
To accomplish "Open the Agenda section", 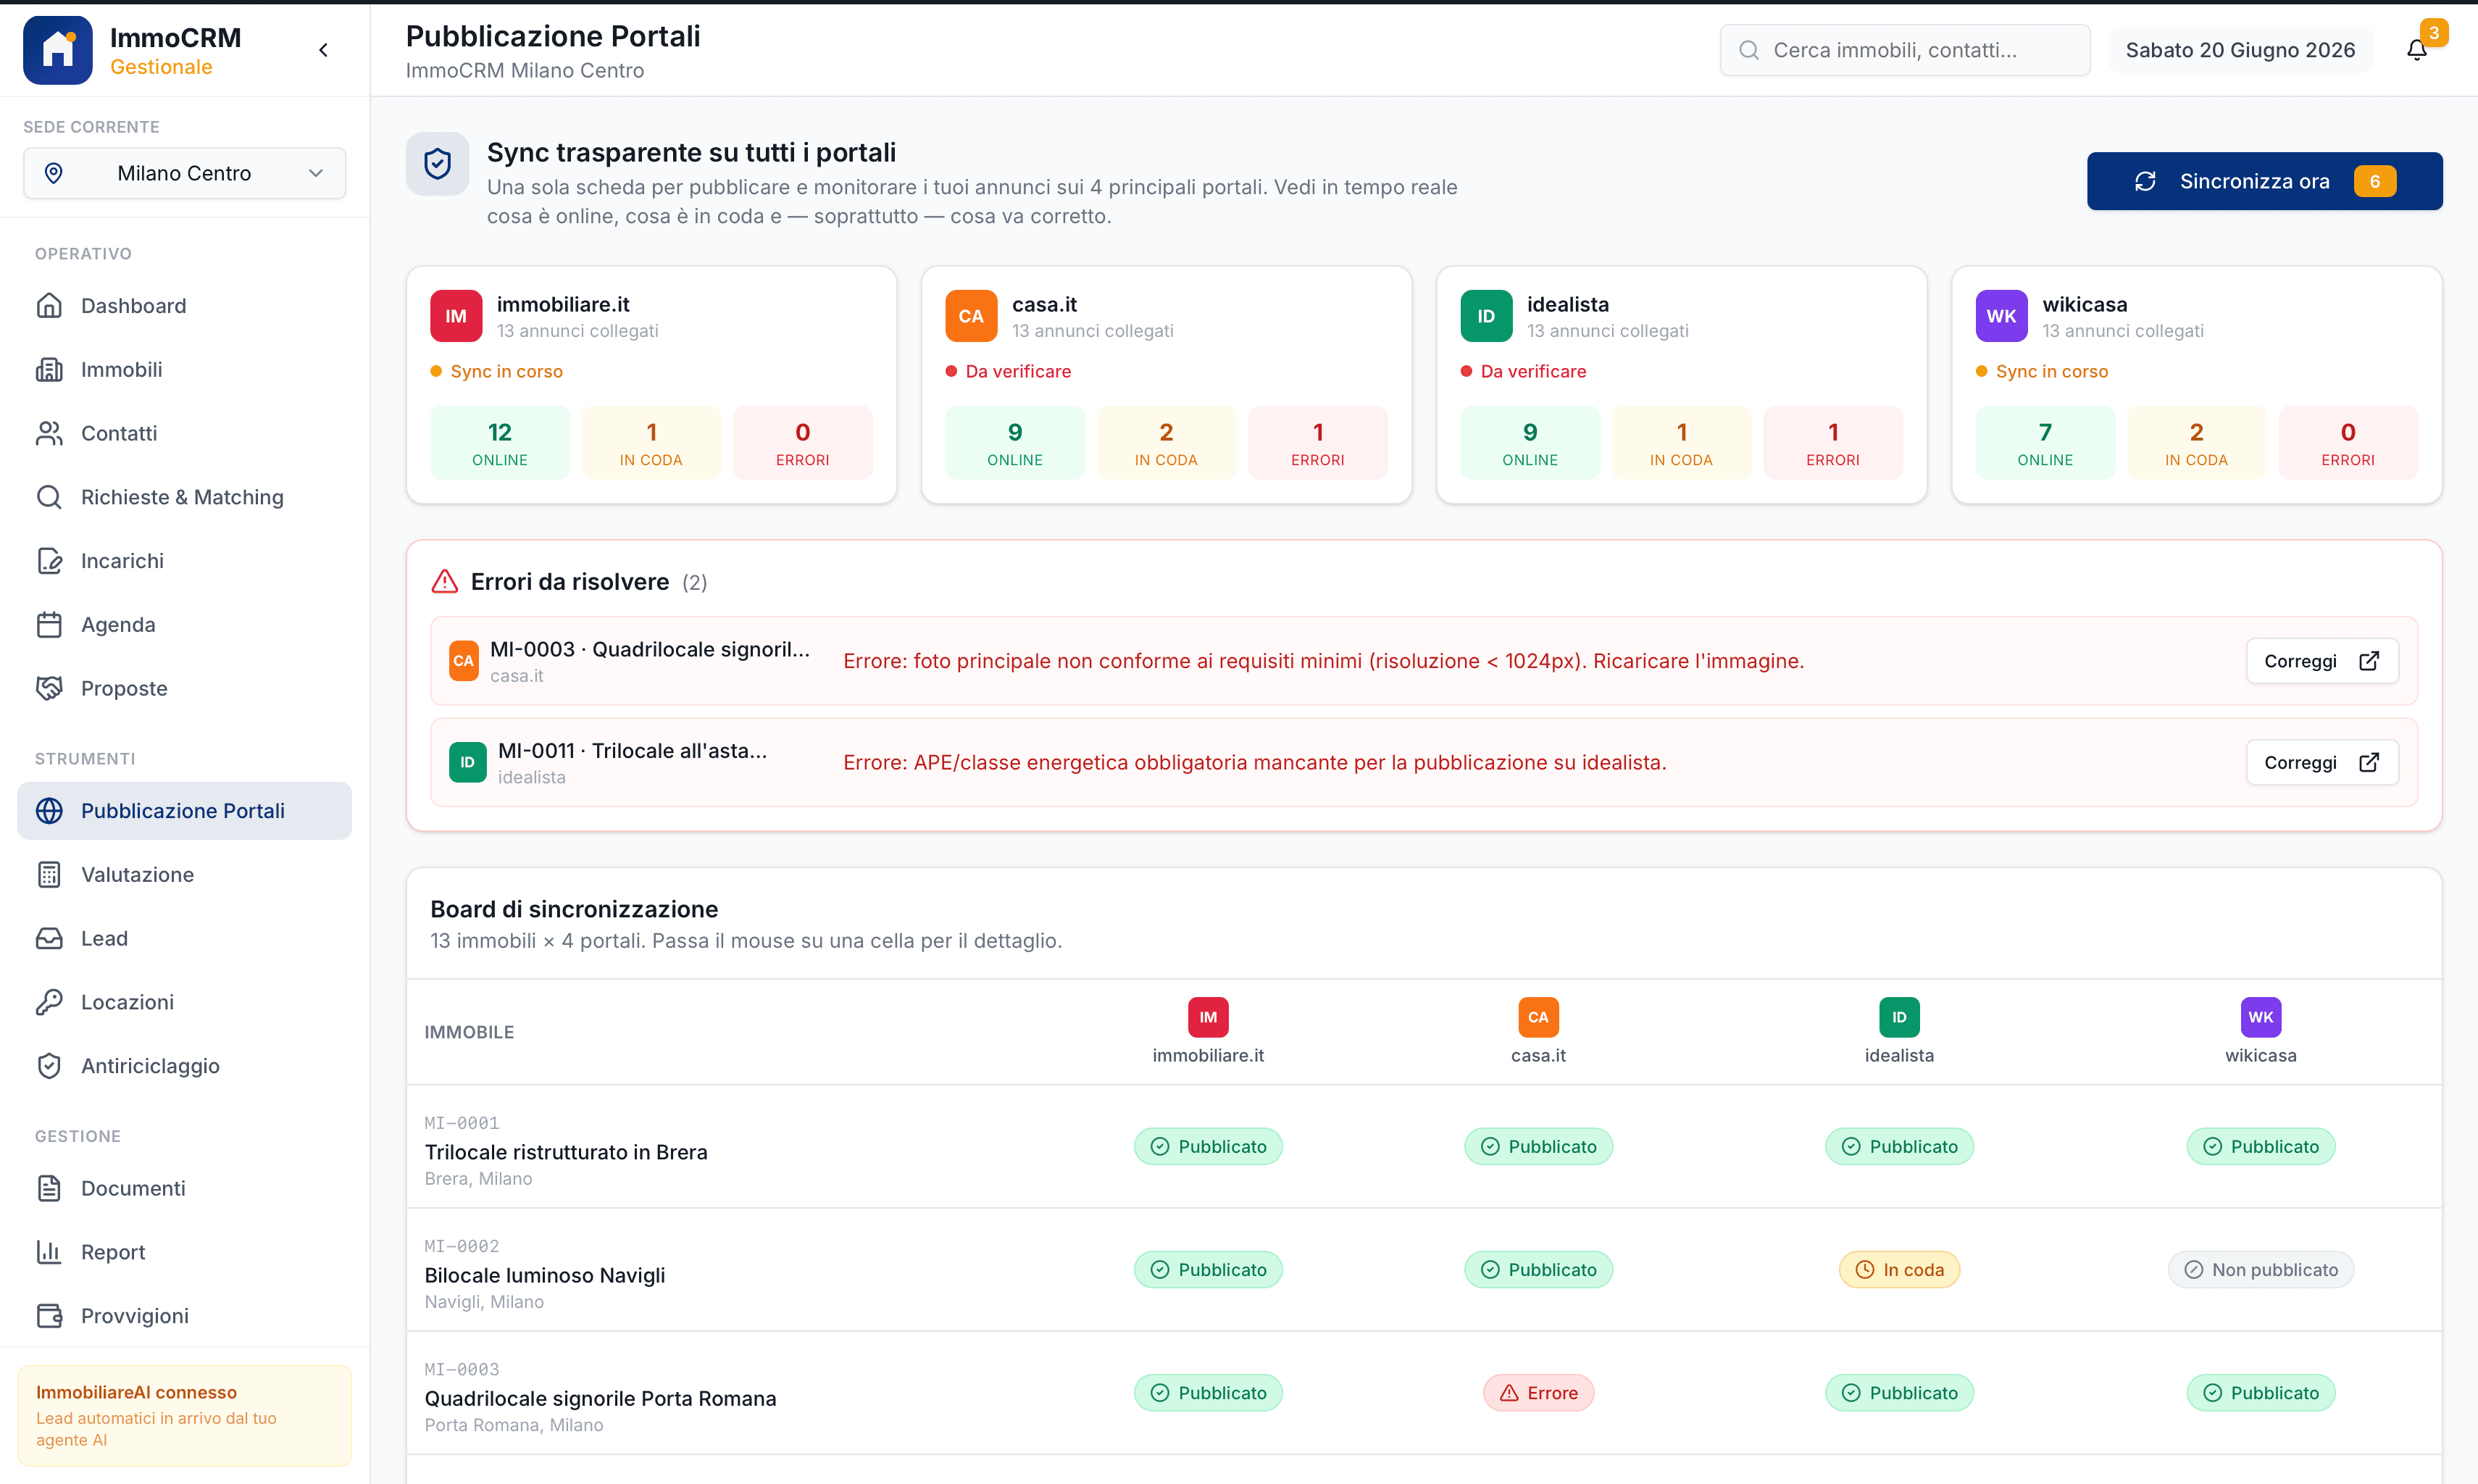I will pos(184,625).
